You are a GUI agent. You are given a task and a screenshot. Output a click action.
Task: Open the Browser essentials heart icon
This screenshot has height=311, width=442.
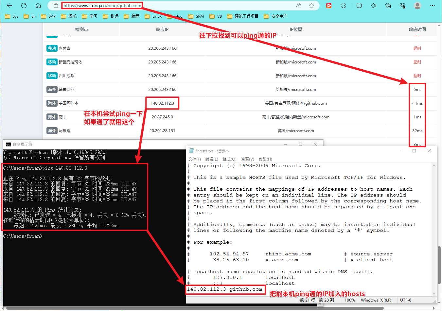coord(402,6)
